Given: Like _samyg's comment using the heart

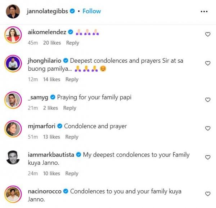Looking at the screenshot, I should click(x=207, y=99).
